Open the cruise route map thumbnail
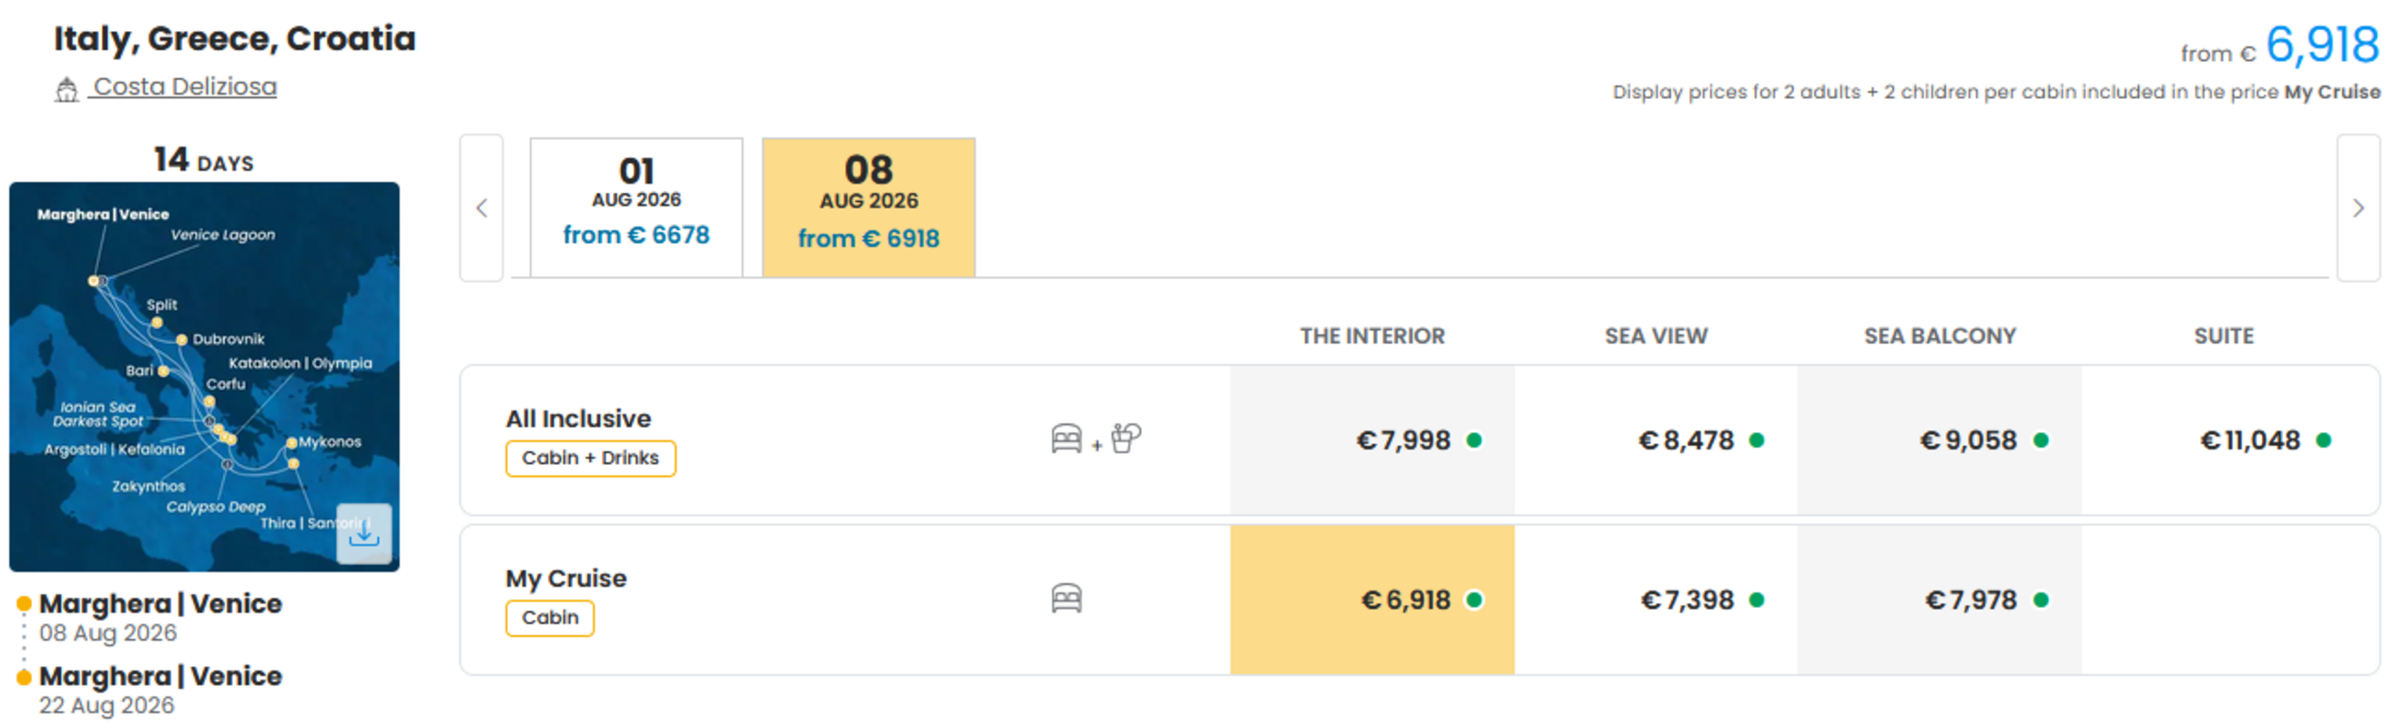The width and height of the screenshot is (2396, 728). coord(205,377)
